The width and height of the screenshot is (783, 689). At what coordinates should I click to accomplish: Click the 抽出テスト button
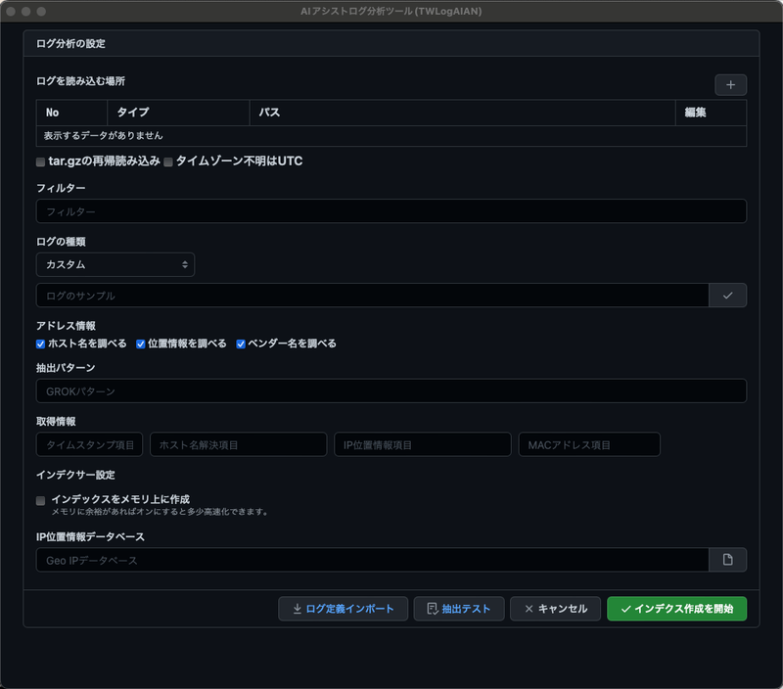point(458,609)
